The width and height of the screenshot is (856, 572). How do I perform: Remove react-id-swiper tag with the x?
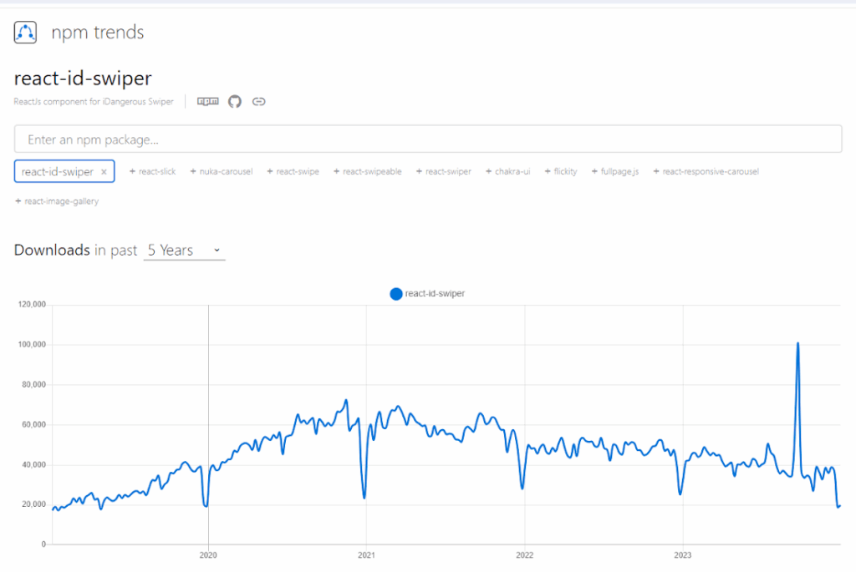104,172
